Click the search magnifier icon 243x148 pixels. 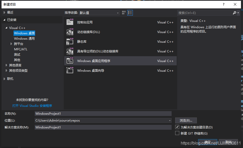[235, 13]
